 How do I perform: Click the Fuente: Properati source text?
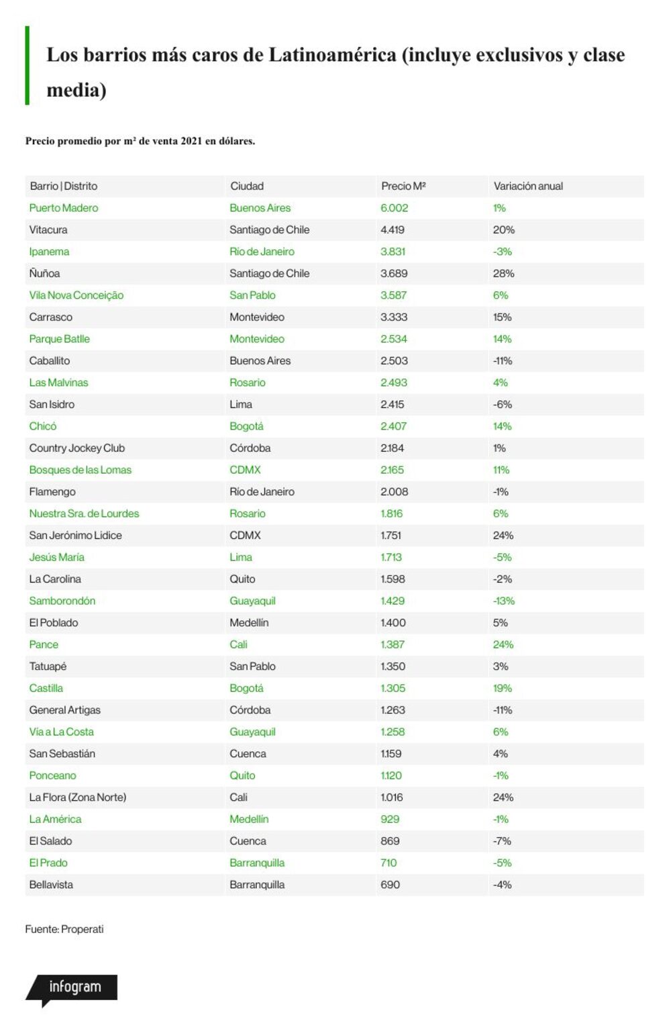point(64,929)
